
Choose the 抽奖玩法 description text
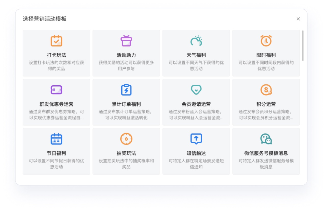[126, 164]
